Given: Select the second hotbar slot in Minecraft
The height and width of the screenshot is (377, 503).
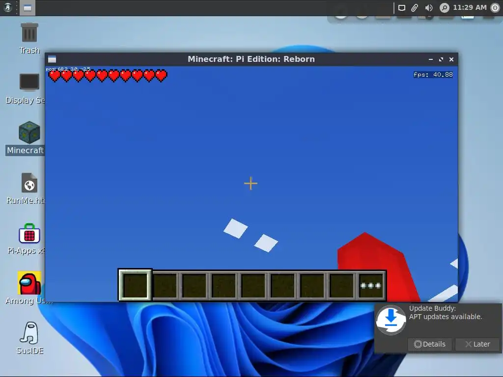Looking at the screenshot, I should pos(165,285).
